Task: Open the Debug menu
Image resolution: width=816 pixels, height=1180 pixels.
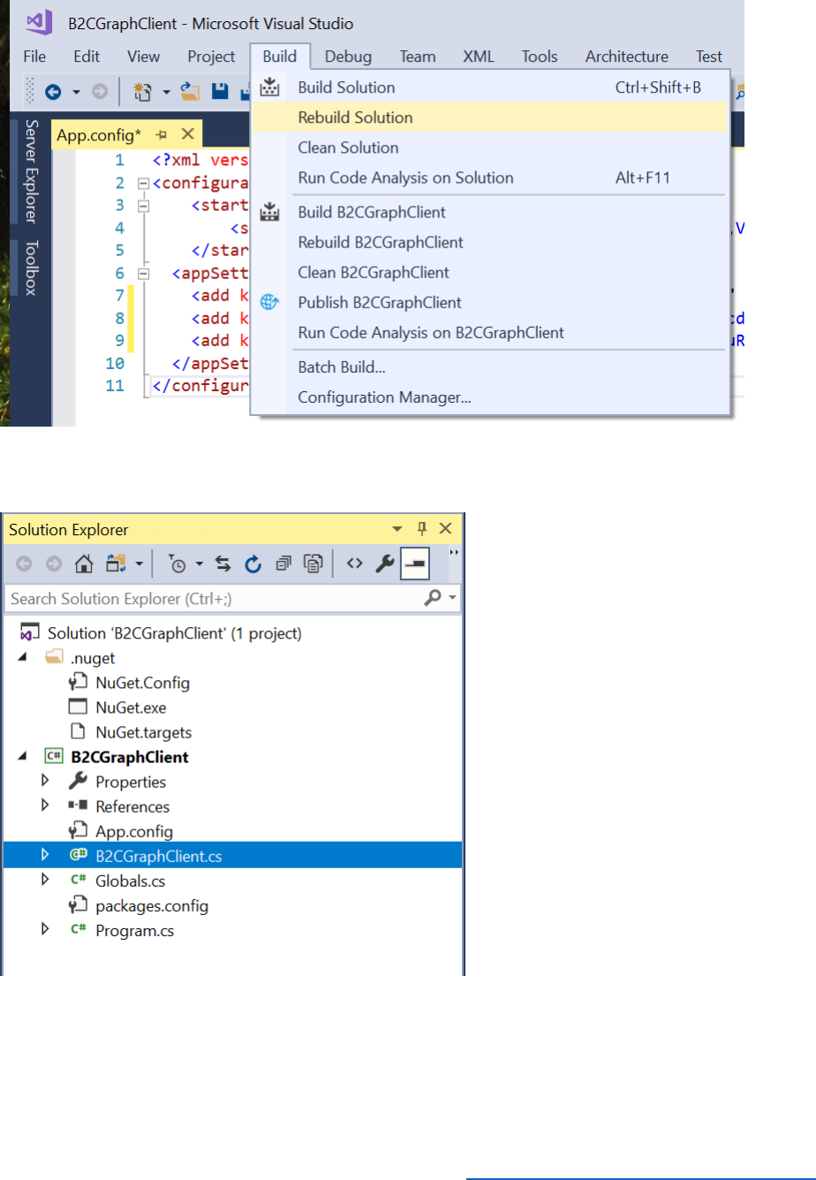Action: click(348, 57)
